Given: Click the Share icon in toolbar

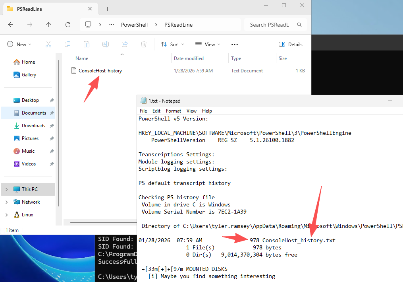Looking at the screenshot, I should [x=125, y=45].
